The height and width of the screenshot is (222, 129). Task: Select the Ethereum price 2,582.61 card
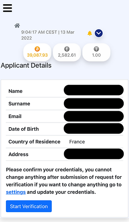(67, 53)
